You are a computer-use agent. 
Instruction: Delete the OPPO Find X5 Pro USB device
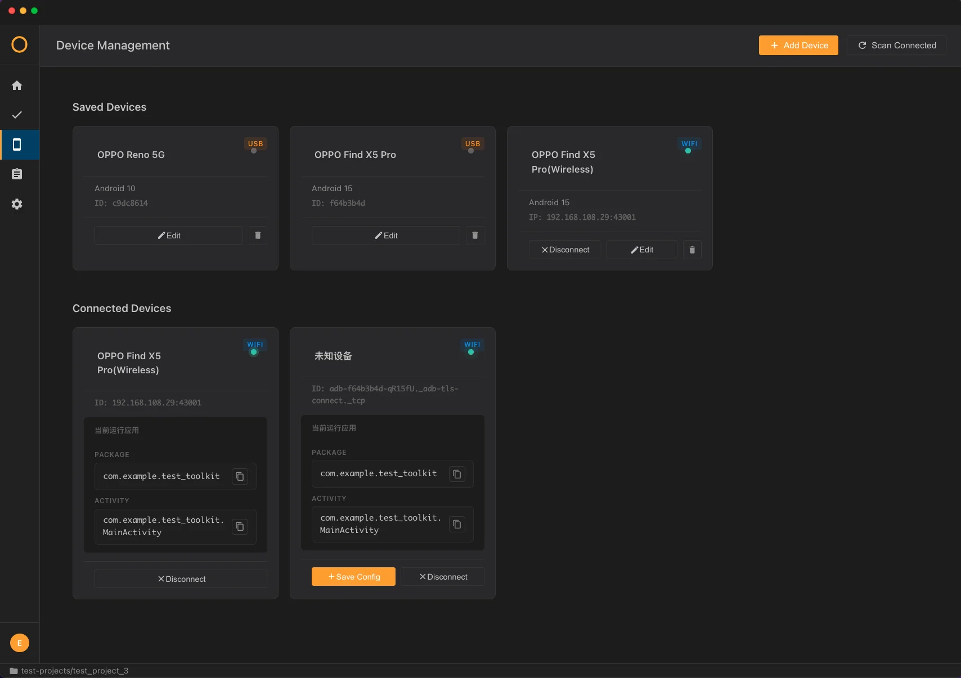tap(475, 236)
